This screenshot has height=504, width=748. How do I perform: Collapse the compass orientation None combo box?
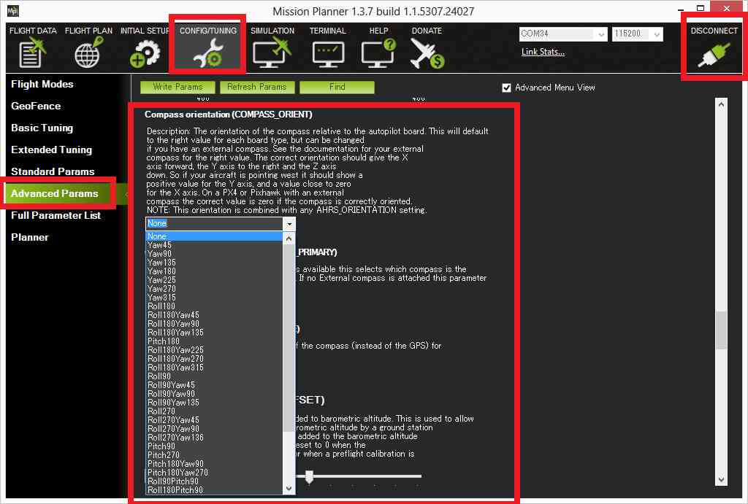point(289,224)
